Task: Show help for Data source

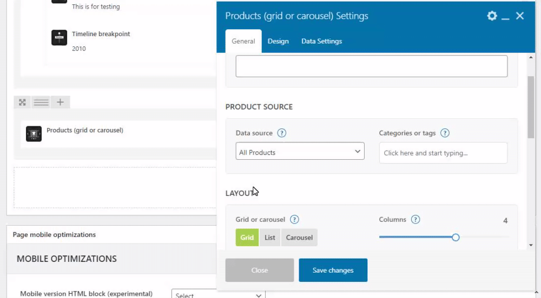Action: click(x=282, y=133)
